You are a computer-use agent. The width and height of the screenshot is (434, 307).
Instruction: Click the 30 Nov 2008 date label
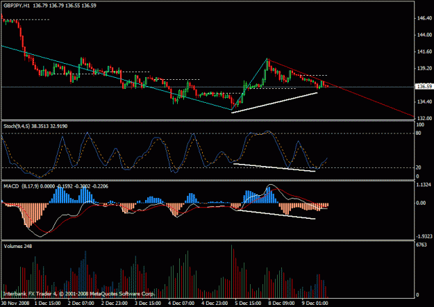[14, 303]
